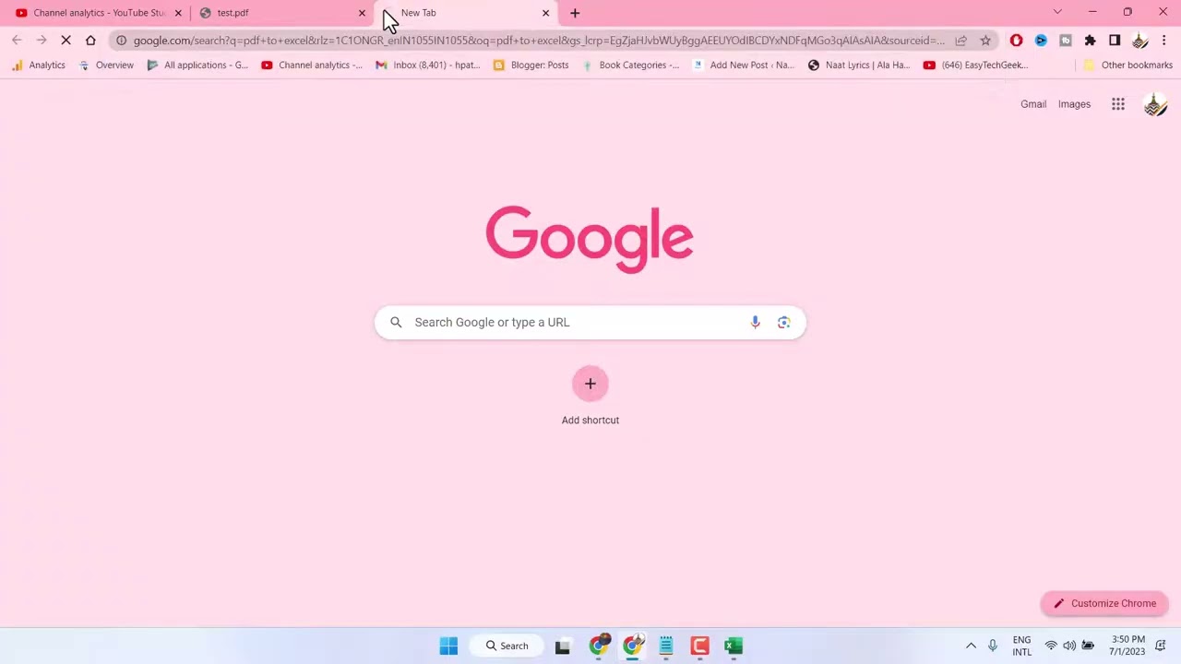Open the Gmail Inbox bookmark
This screenshot has height=664, width=1181.
[428, 65]
